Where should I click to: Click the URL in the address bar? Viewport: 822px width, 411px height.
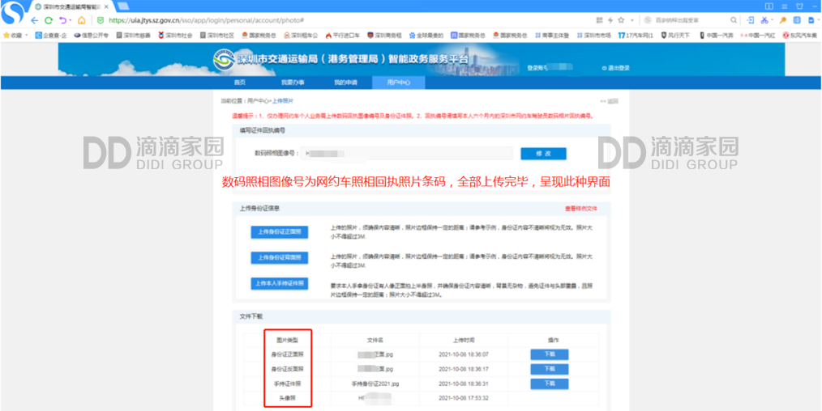click(206, 20)
